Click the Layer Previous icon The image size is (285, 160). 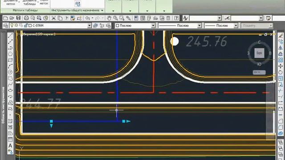coord(102,26)
